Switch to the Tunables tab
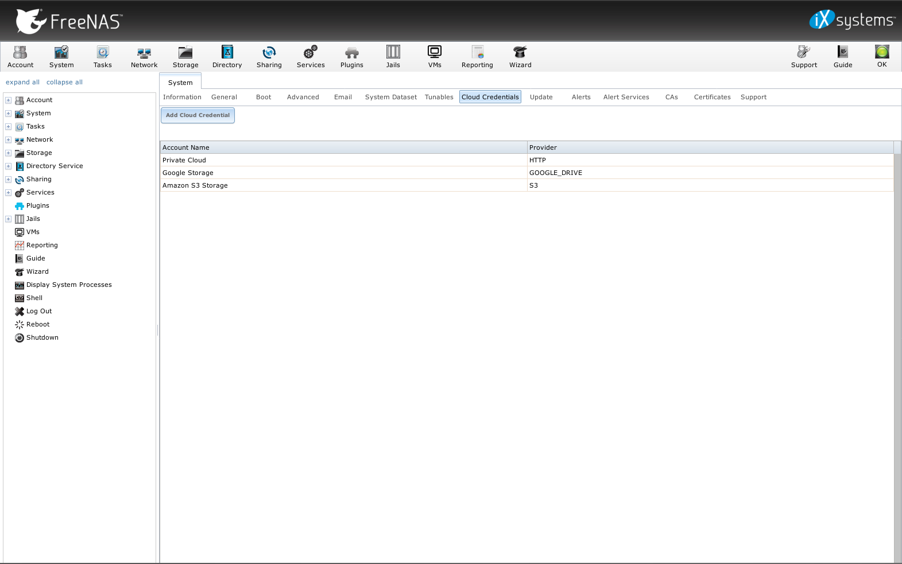This screenshot has height=564, width=902. click(x=439, y=97)
